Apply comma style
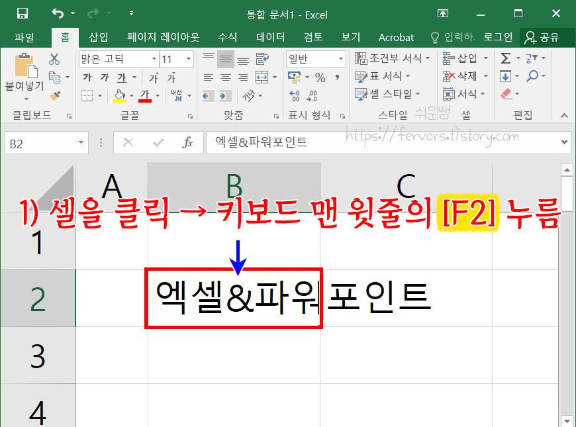The width and height of the screenshot is (576, 427). (x=337, y=77)
